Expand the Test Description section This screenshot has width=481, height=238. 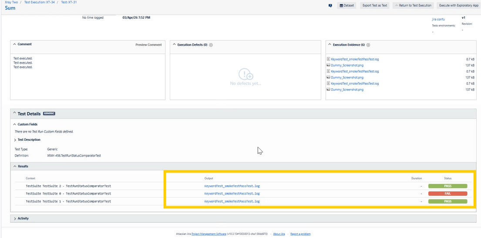[15, 140]
